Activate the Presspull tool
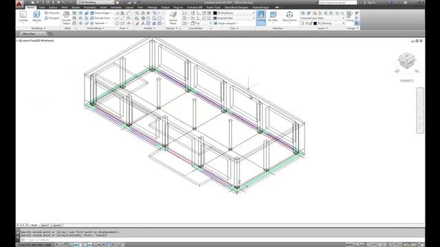The image size is (440, 247). pyautogui.click(x=52, y=18)
